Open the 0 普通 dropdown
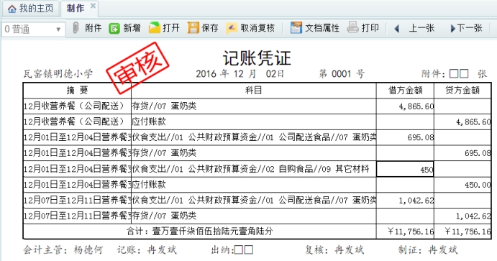Viewport: 497px width, 261px height. pos(33,29)
